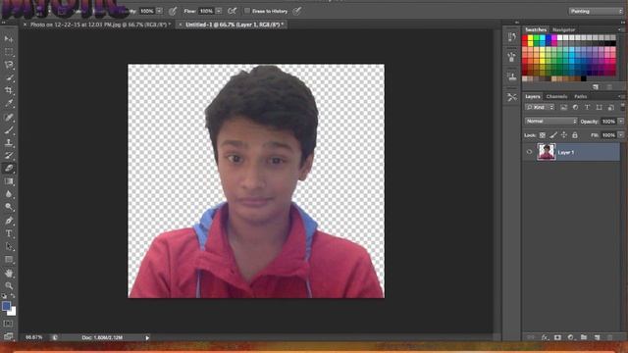Filter layers by shape layers
This screenshot has height=353, width=628.
(599, 107)
